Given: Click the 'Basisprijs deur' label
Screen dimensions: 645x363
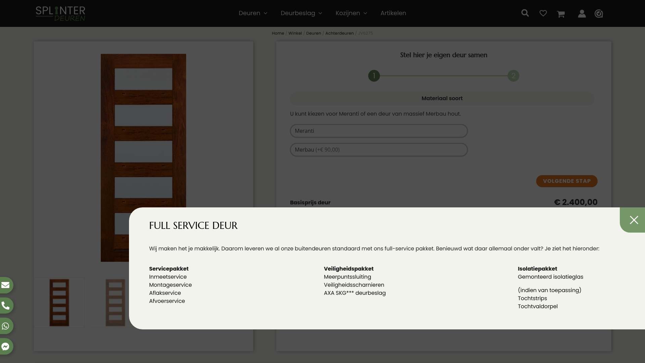Looking at the screenshot, I should point(310,202).
